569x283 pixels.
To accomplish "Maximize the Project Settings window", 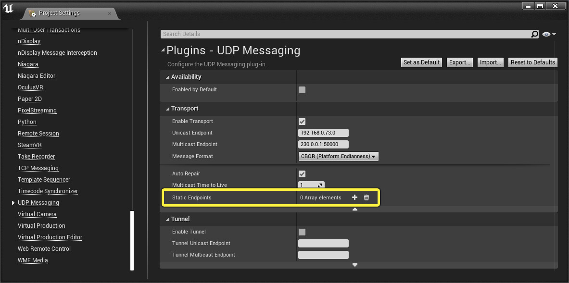I will (x=540, y=6).
